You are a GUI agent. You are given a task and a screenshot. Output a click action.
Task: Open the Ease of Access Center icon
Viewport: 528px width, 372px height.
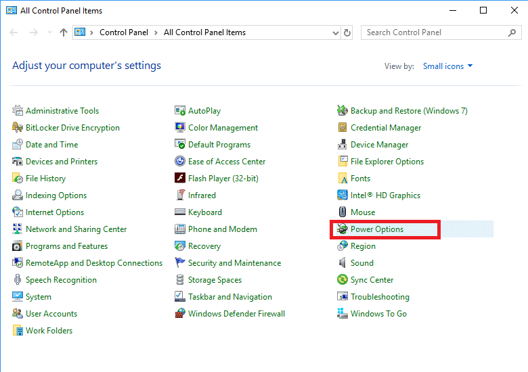click(x=180, y=162)
